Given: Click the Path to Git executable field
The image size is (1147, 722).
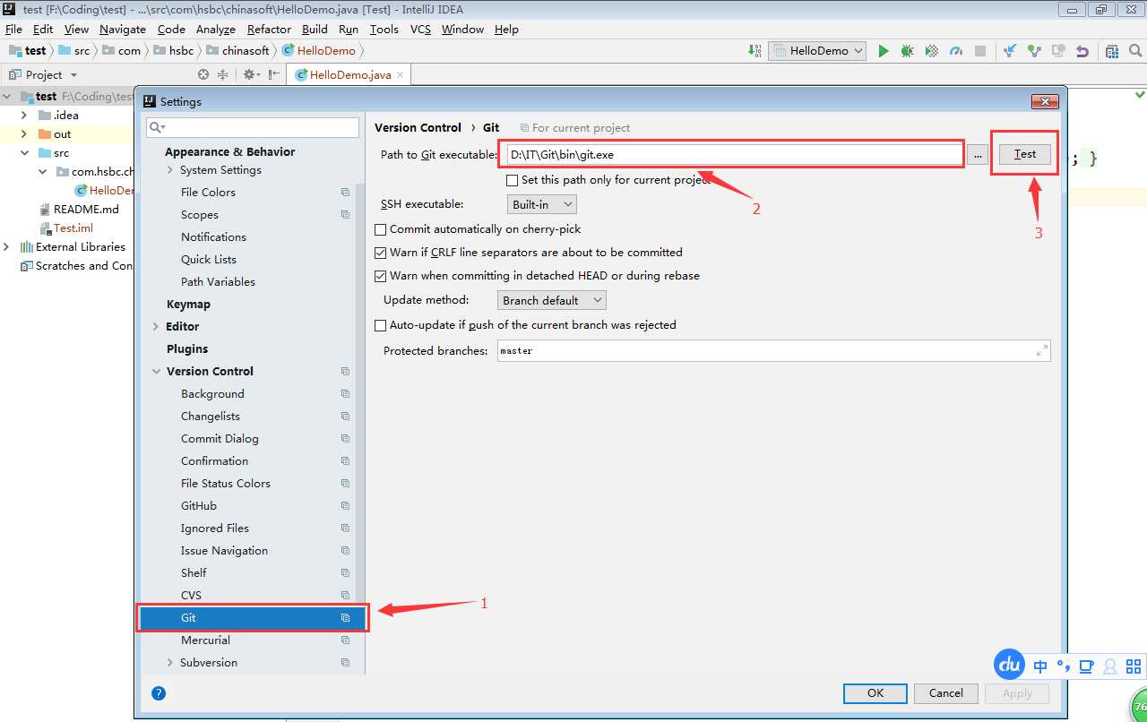Looking at the screenshot, I should [733, 155].
